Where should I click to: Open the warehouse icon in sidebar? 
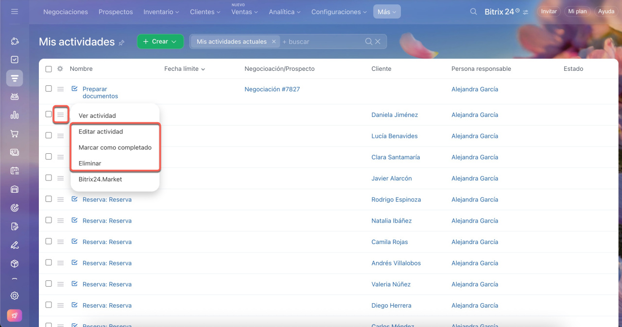point(15,189)
